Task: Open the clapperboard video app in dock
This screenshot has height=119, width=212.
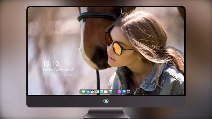Action: pyautogui.click(x=101, y=92)
